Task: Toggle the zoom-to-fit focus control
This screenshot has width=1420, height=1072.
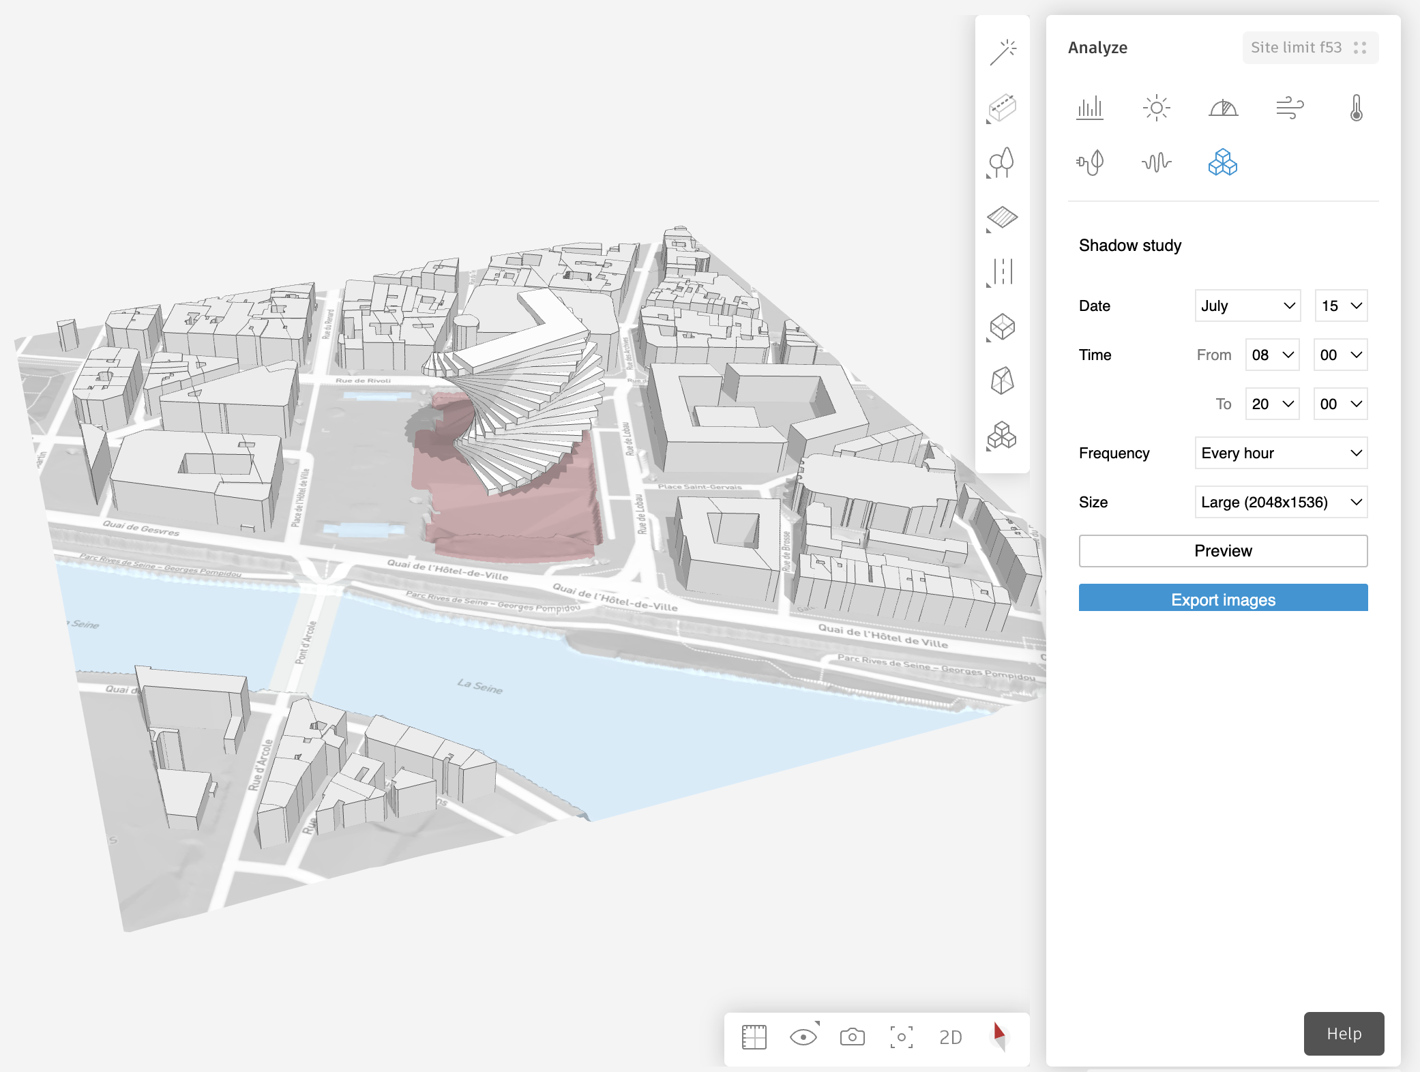Action: 902,1038
